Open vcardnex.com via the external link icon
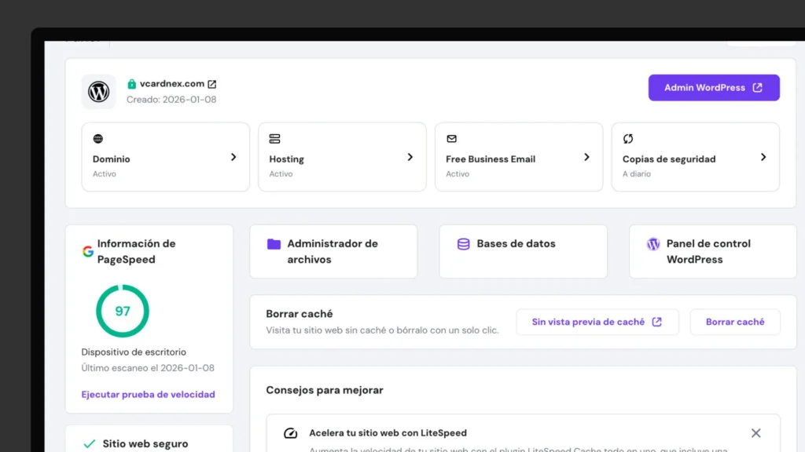Image resolution: width=805 pixels, height=452 pixels. (x=211, y=83)
